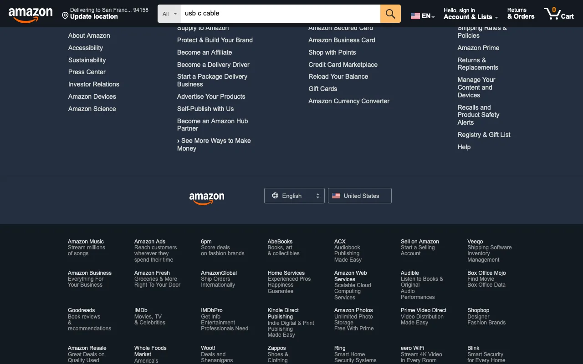Open Recalls and Product Safety Alerts
583x364 pixels.
click(478, 115)
